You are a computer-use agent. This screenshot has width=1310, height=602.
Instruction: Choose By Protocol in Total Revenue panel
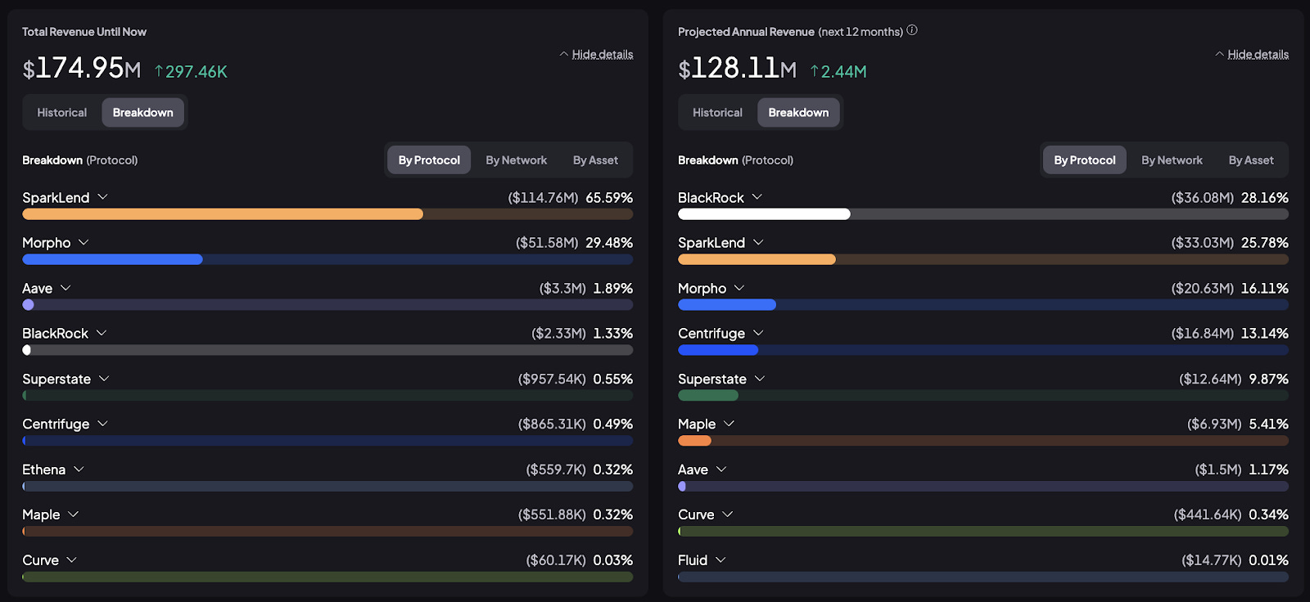click(429, 160)
